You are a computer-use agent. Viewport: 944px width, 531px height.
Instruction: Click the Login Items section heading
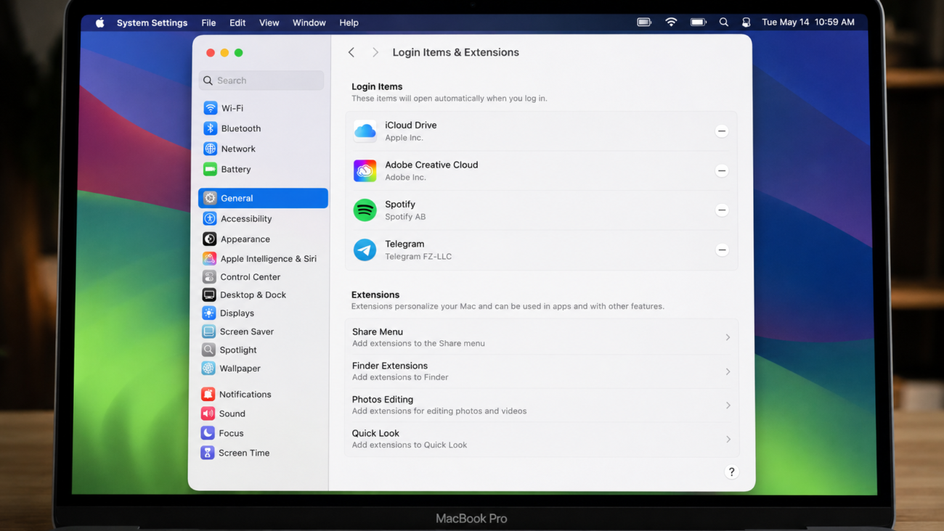pyautogui.click(x=377, y=86)
